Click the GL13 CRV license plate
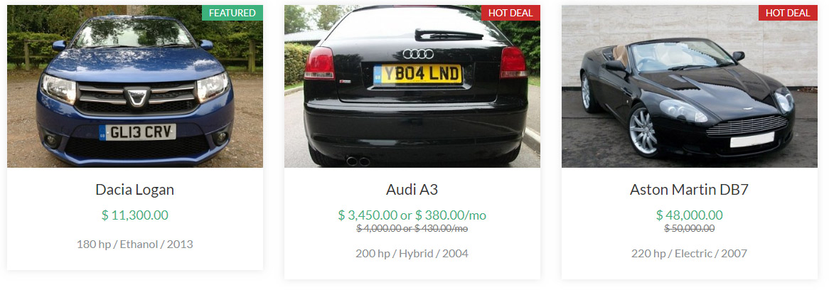Screen dimensions: 829x290 137,132
